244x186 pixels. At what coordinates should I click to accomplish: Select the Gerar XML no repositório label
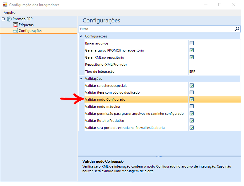tap(104, 57)
